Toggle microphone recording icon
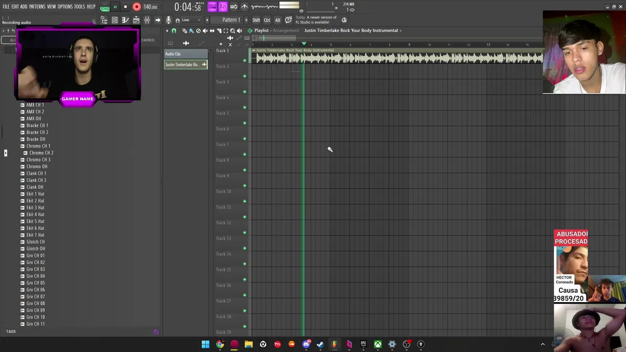The width and height of the screenshot is (626, 352). tap(168, 20)
